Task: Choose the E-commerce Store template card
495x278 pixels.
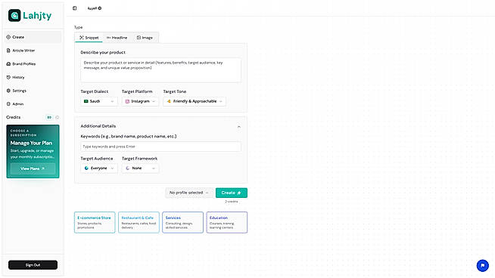Action: (x=95, y=223)
